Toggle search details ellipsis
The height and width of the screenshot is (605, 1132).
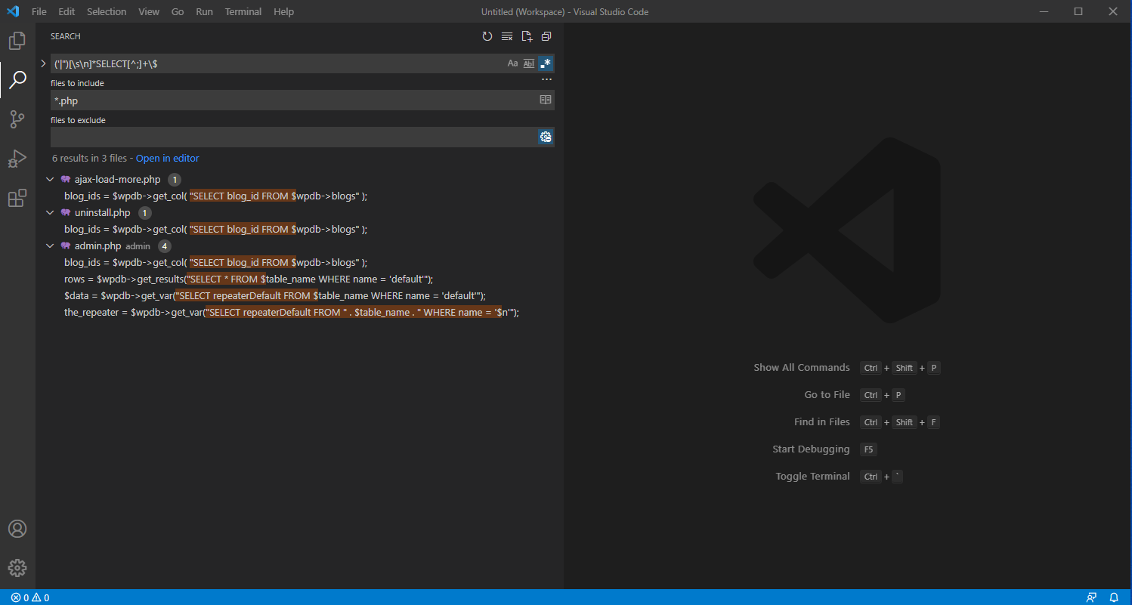546,79
